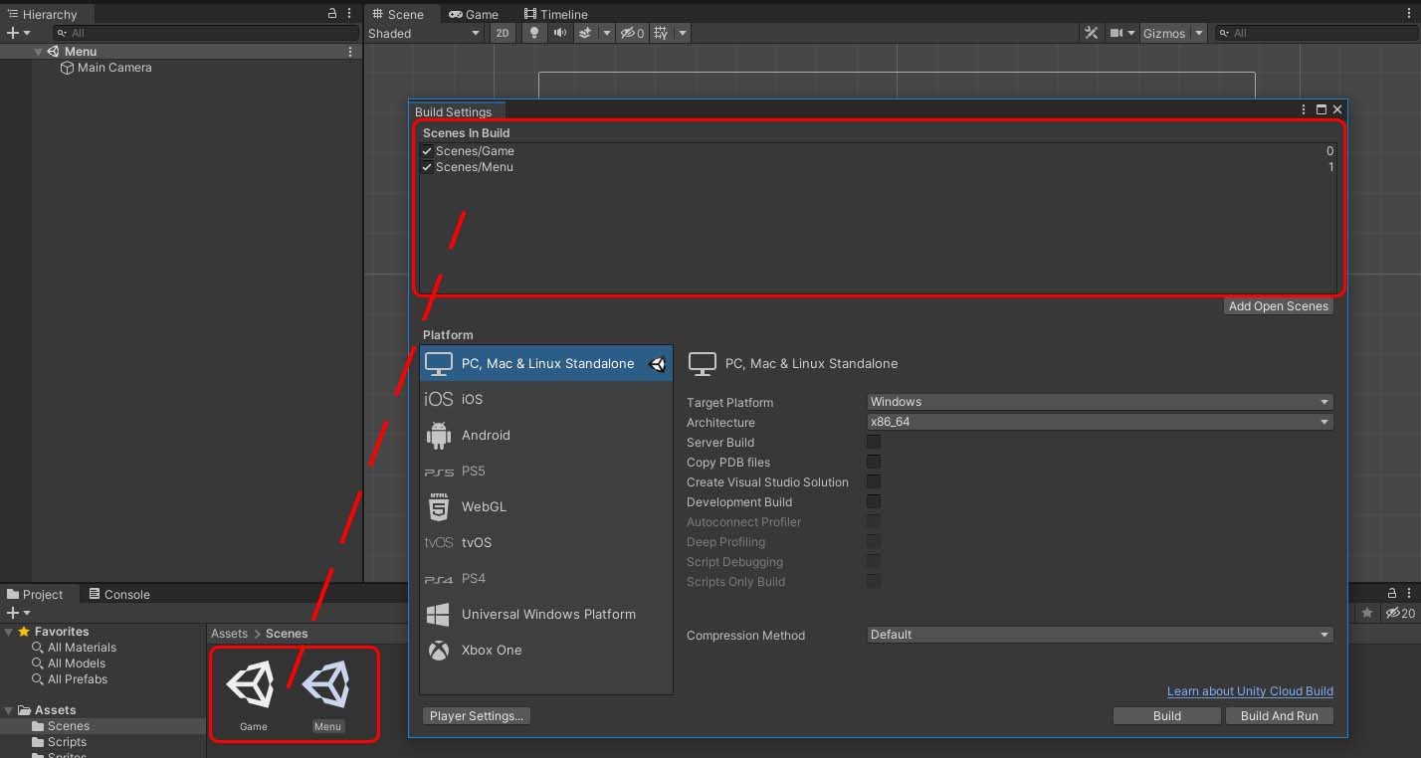Toggle scene grid icon
Viewport: 1421px width, 758px height.
click(661, 33)
